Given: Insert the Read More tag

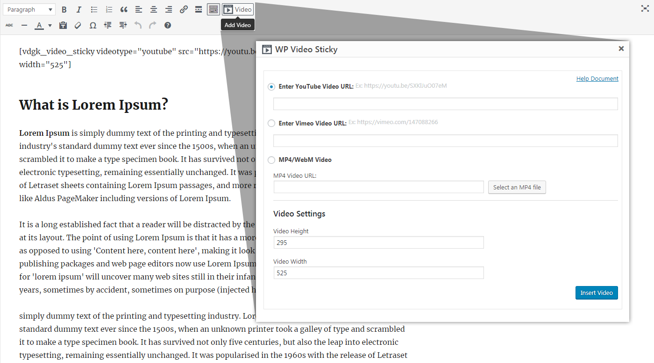Looking at the screenshot, I should pos(199,9).
